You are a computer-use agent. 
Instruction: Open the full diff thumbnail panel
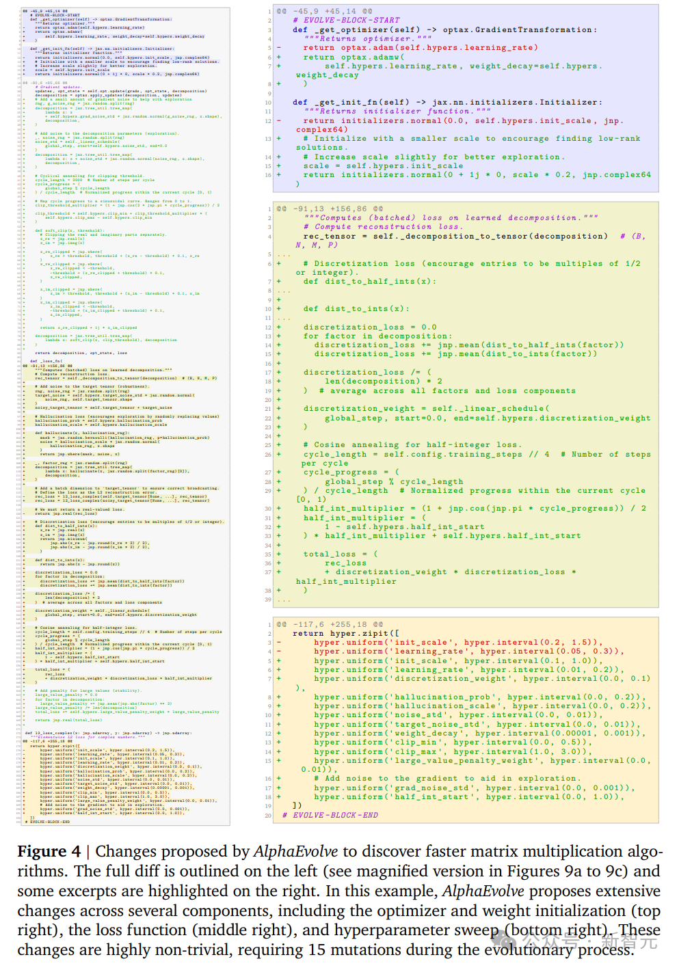point(125,416)
